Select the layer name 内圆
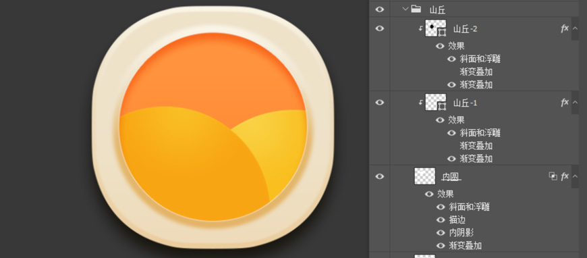 pyautogui.click(x=451, y=177)
